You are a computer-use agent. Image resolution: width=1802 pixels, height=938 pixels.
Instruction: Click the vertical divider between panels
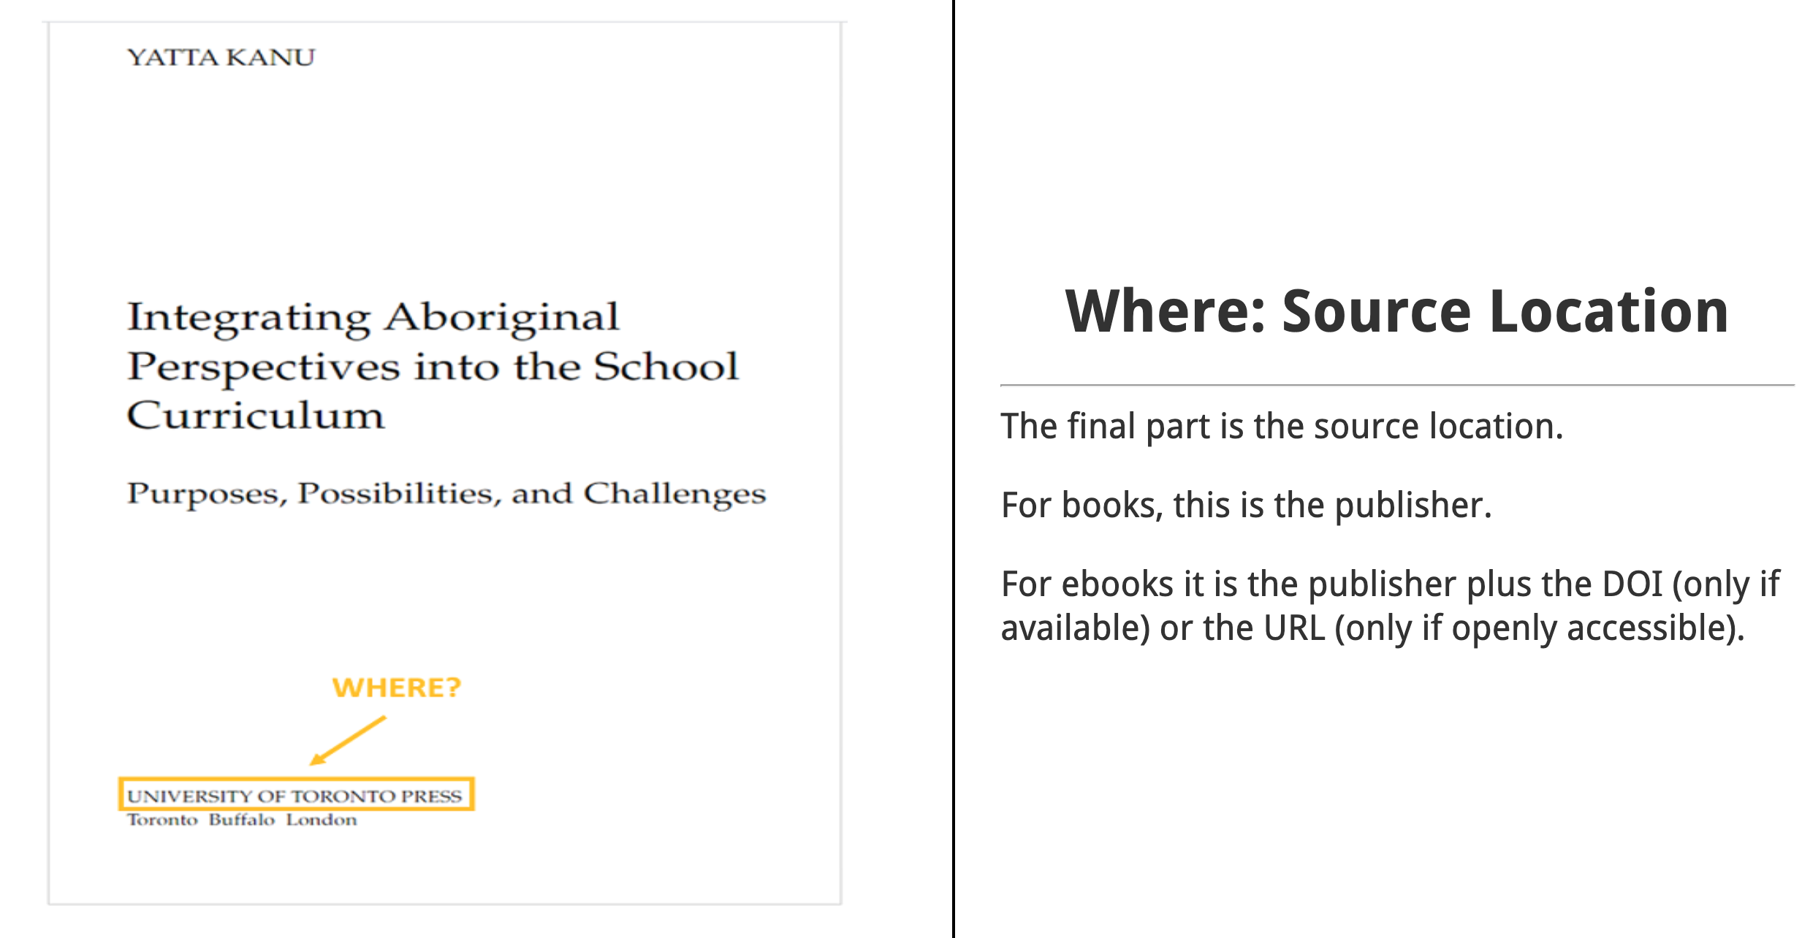(x=954, y=469)
